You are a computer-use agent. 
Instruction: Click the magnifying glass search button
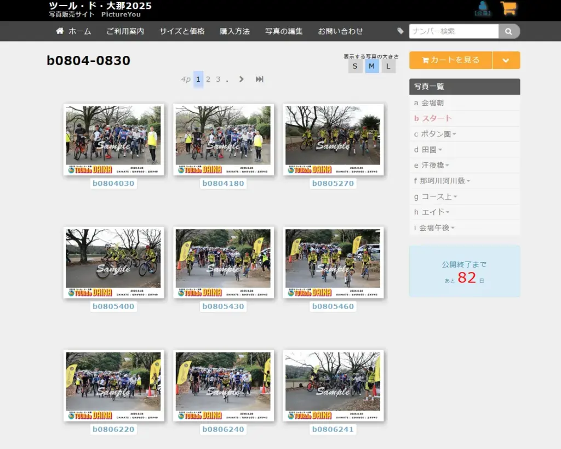[509, 31]
